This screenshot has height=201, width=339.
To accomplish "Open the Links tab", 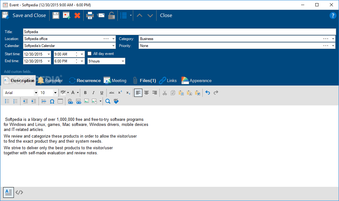I will 168,80.
